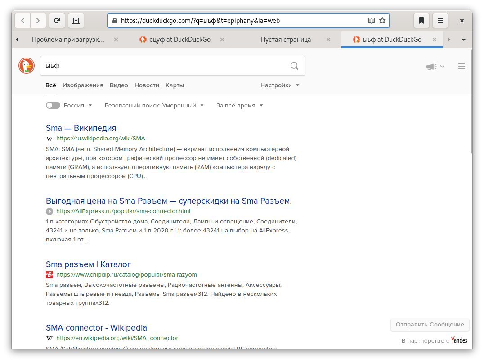
Task: Open the DuckDuckGo side menu icon
Action: tap(462, 66)
